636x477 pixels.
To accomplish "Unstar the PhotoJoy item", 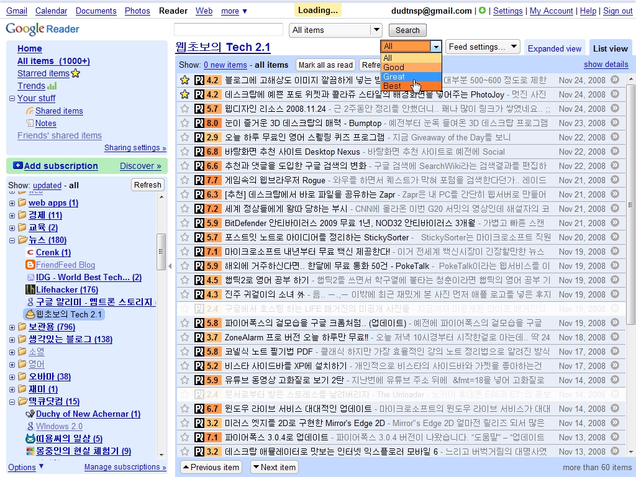I will 184,94.
